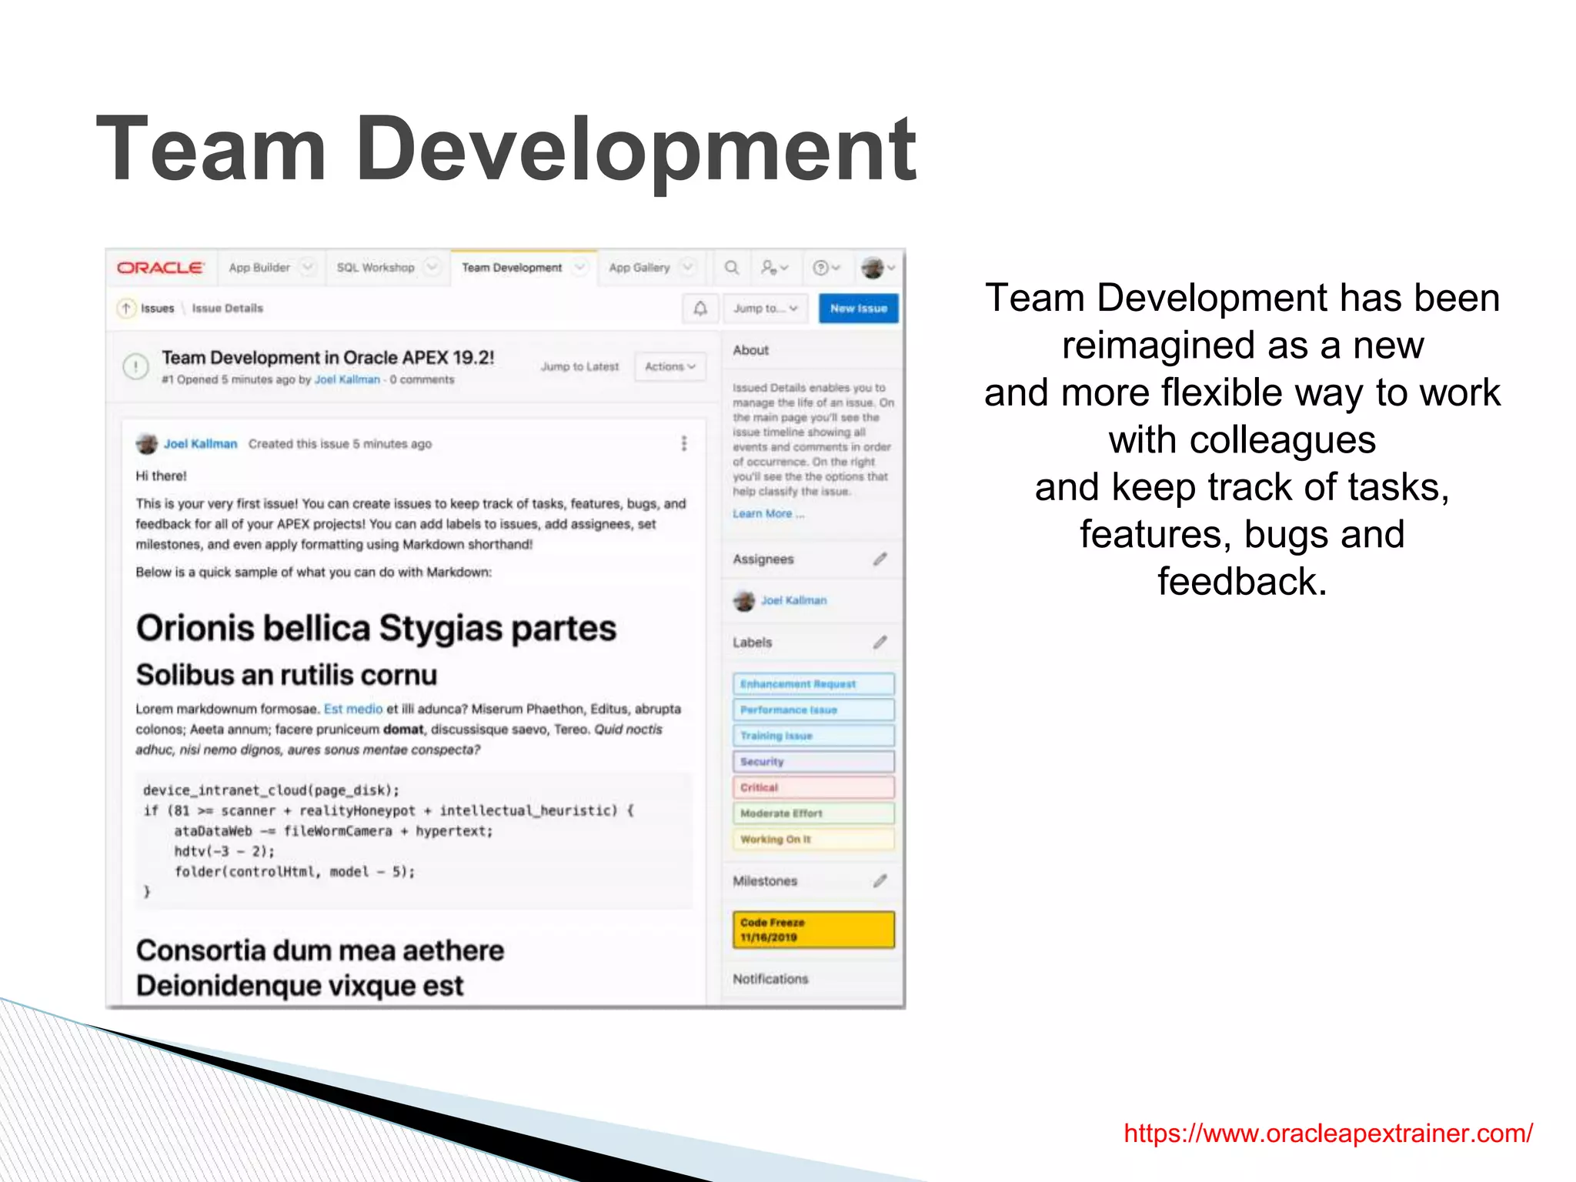Image resolution: width=1576 pixels, height=1182 pixels.
Task: Expand the App Gallery dropdown arrow
Action: (688, 268)
